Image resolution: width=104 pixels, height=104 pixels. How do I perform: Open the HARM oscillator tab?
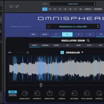[x=56, y=45]
